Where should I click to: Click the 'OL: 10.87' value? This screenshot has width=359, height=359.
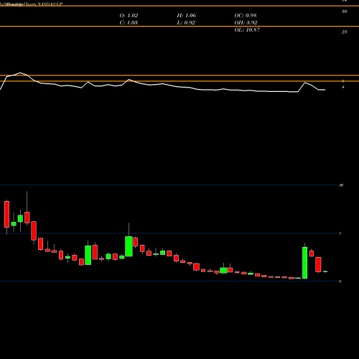(247, 30)
